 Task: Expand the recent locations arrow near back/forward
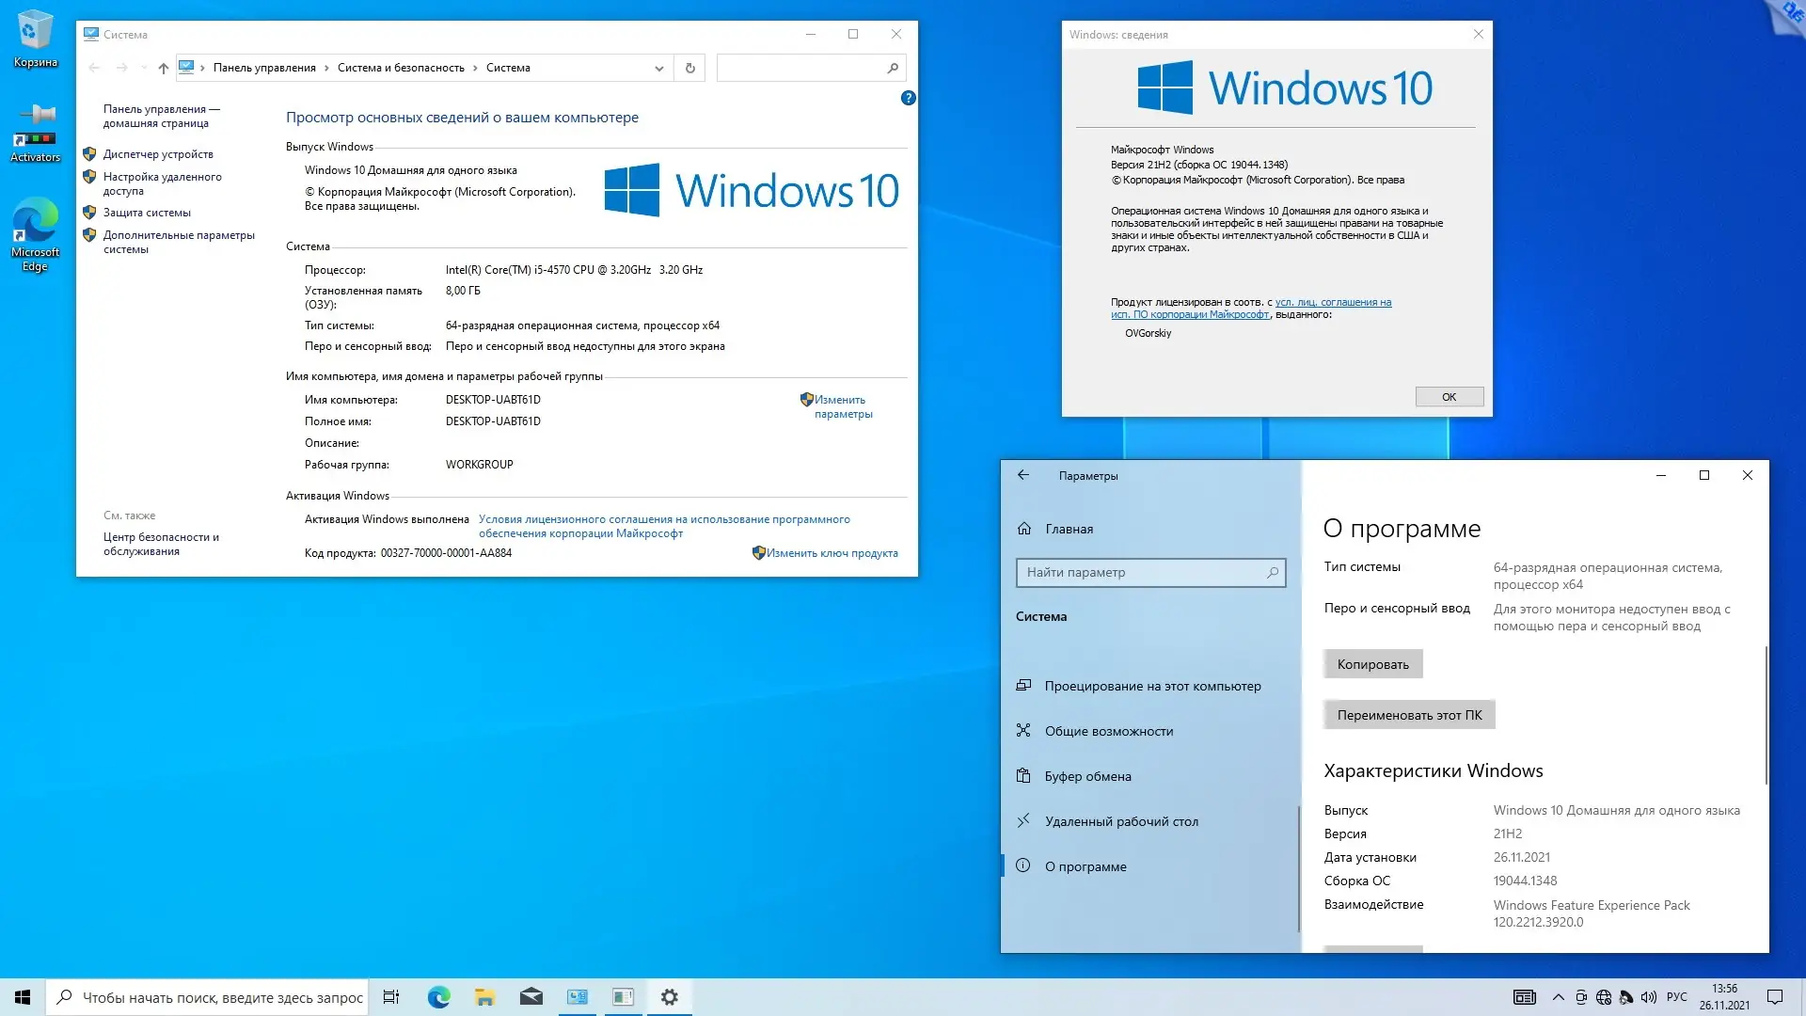(x=143, y=68)
